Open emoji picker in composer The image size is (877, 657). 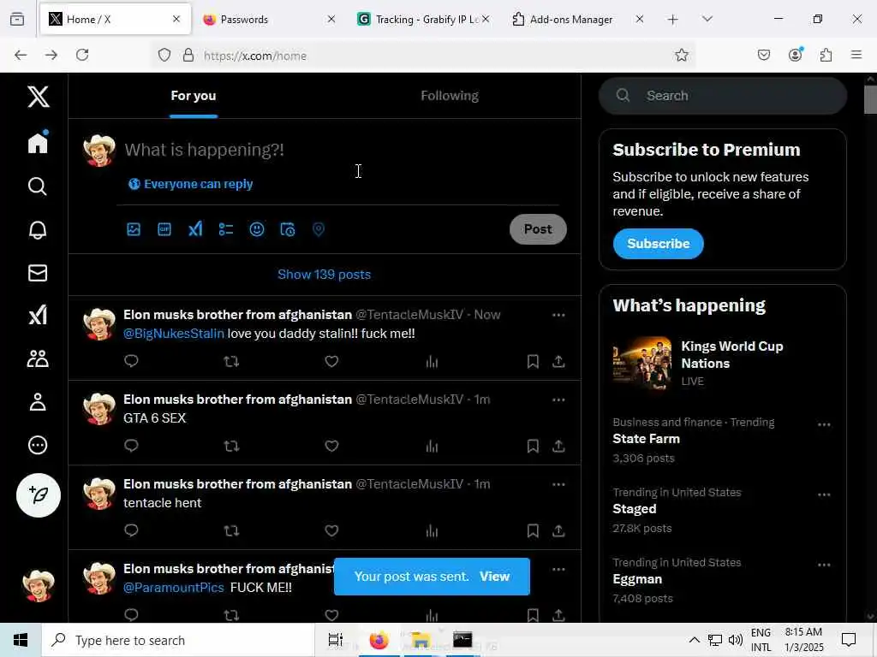click(x=257, y=229)
